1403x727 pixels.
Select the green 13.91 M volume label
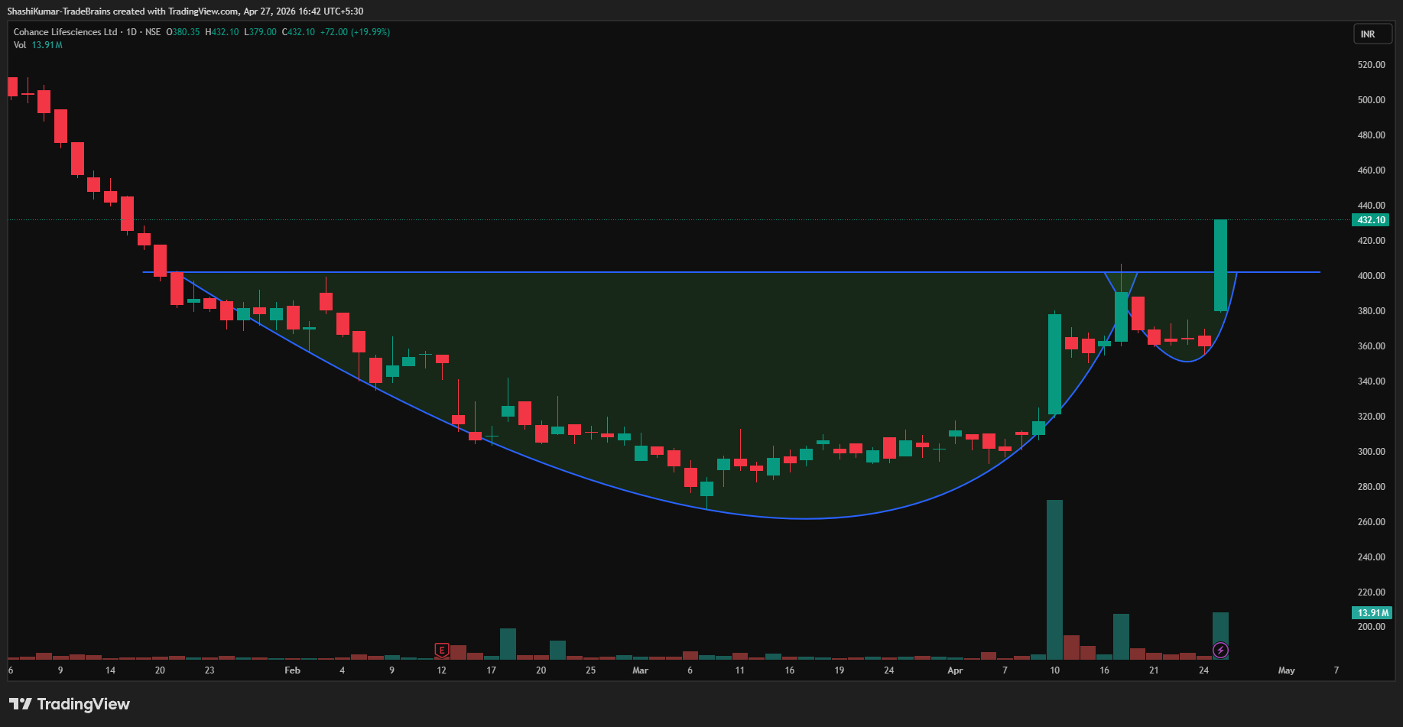[x=1371, y=612]
